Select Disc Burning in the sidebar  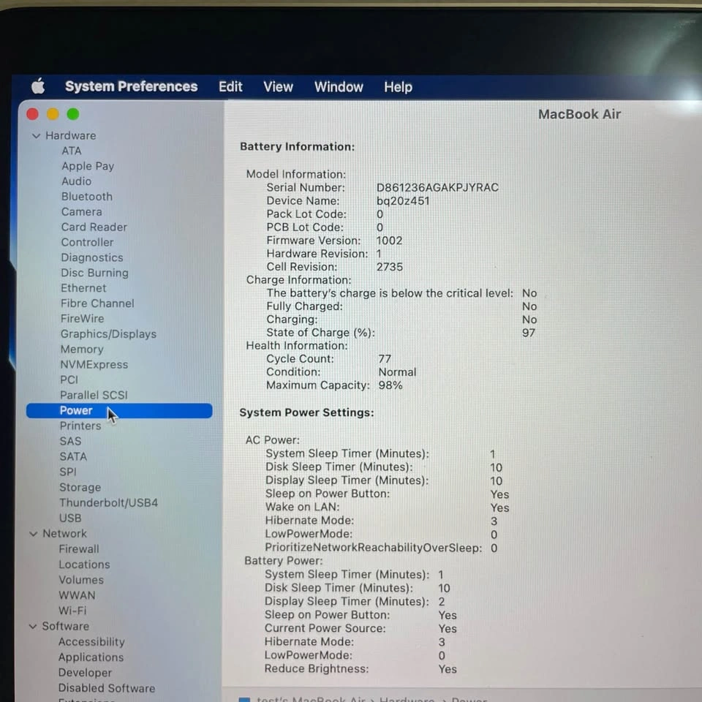94,273
